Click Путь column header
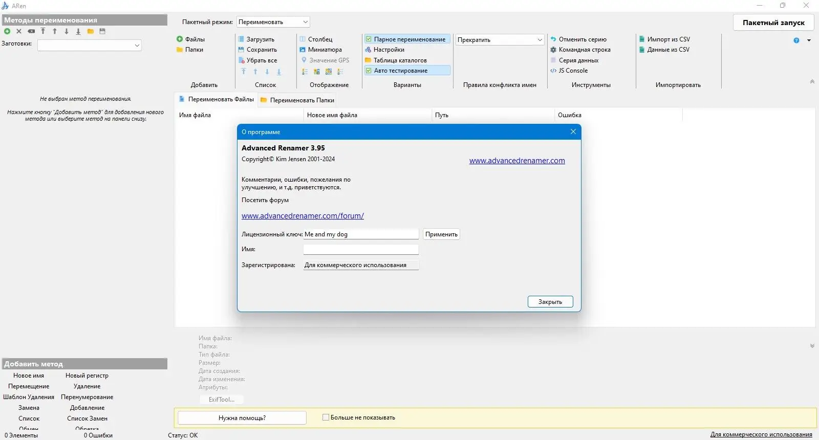The height and width of the screenshot is (440, 819). 493,115
